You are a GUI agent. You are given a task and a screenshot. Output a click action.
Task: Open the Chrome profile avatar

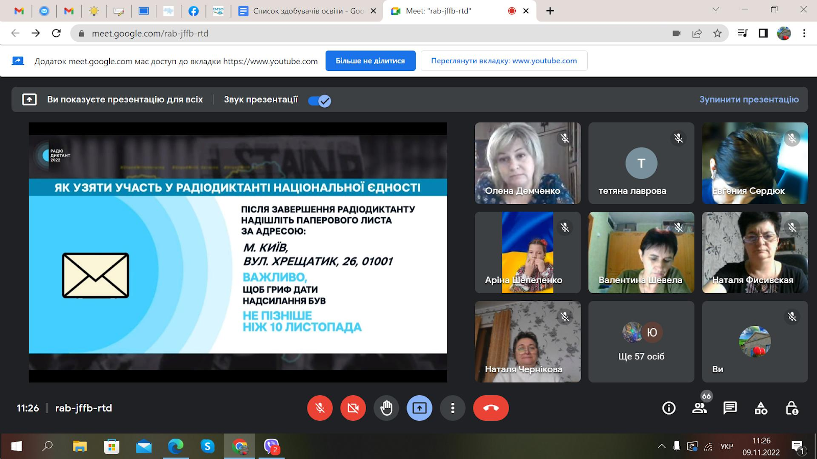(x=784, y=33)
